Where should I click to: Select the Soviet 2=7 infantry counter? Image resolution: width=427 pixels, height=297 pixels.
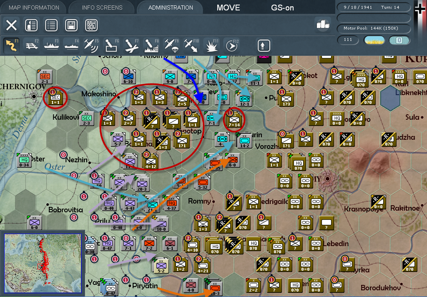[x=128, y=119]
